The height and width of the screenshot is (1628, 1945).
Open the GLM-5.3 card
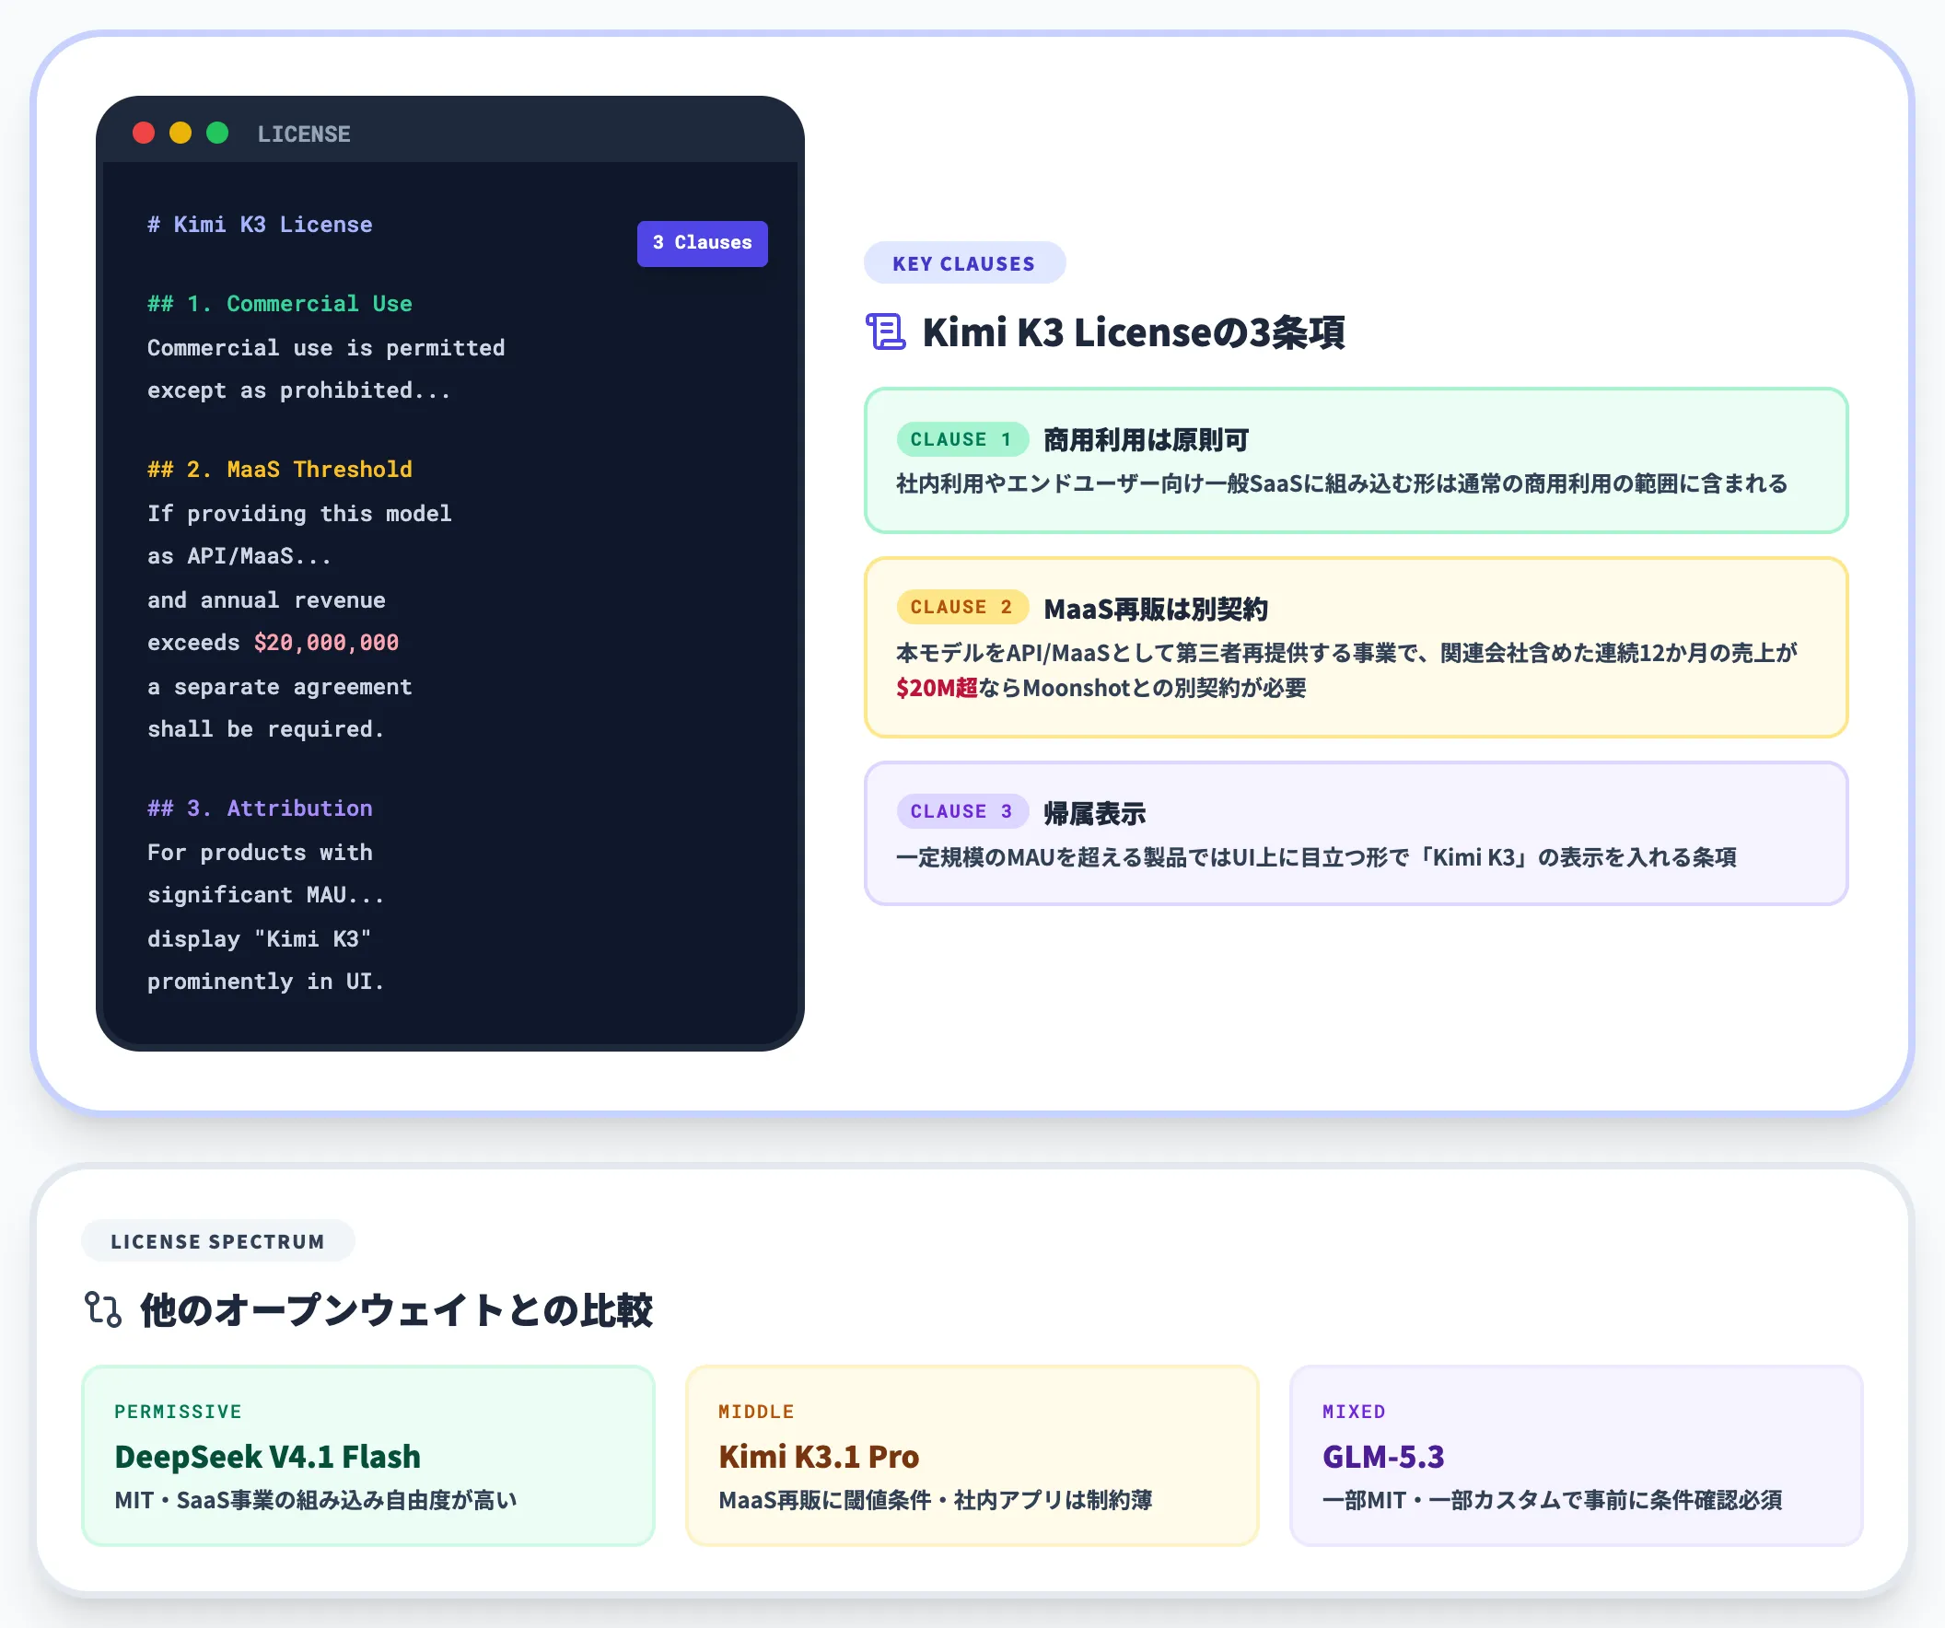tap(1577, 1456)
